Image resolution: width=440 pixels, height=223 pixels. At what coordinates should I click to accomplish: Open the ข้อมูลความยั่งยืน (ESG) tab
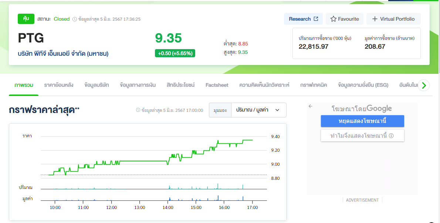[x=363, y=85]
